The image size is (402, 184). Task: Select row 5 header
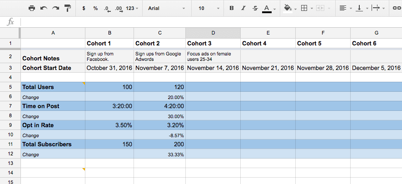pos(10,87)
